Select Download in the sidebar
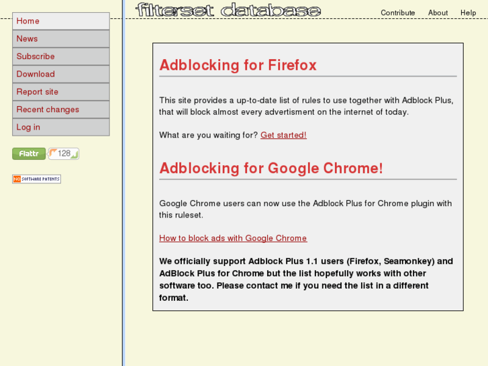The height and width of the screenshot is (366, 488). (x=61, y=74)
